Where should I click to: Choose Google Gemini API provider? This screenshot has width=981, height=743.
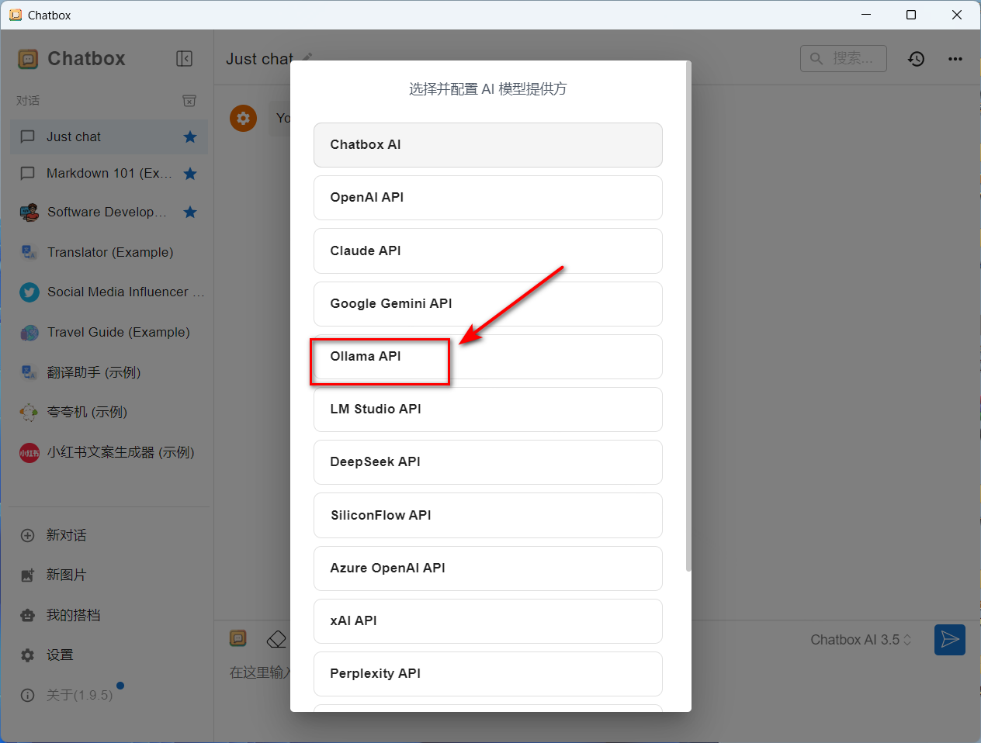(x=488, y=304)
